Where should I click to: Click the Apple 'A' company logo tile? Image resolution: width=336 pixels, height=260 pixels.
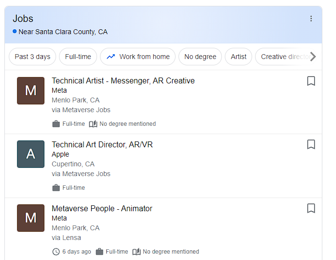(31, 154)
